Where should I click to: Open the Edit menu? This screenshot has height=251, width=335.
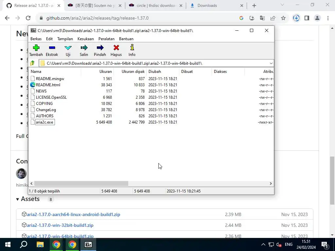49,39
